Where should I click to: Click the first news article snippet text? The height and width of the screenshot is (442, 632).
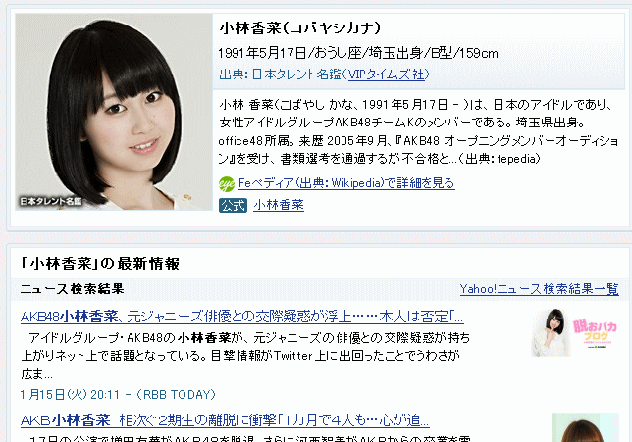[x=245, y=356]
